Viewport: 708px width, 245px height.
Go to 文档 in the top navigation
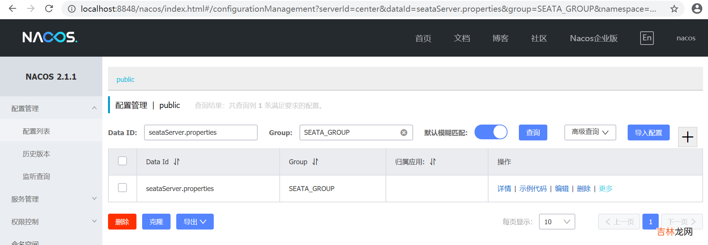pyautogui.click(x=462, y=38)
